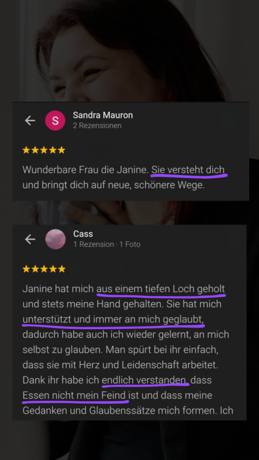The height and width of the screenshot is (460, 259).
Task: Go back from Cass's review
Action: click(x=30, y=239)
